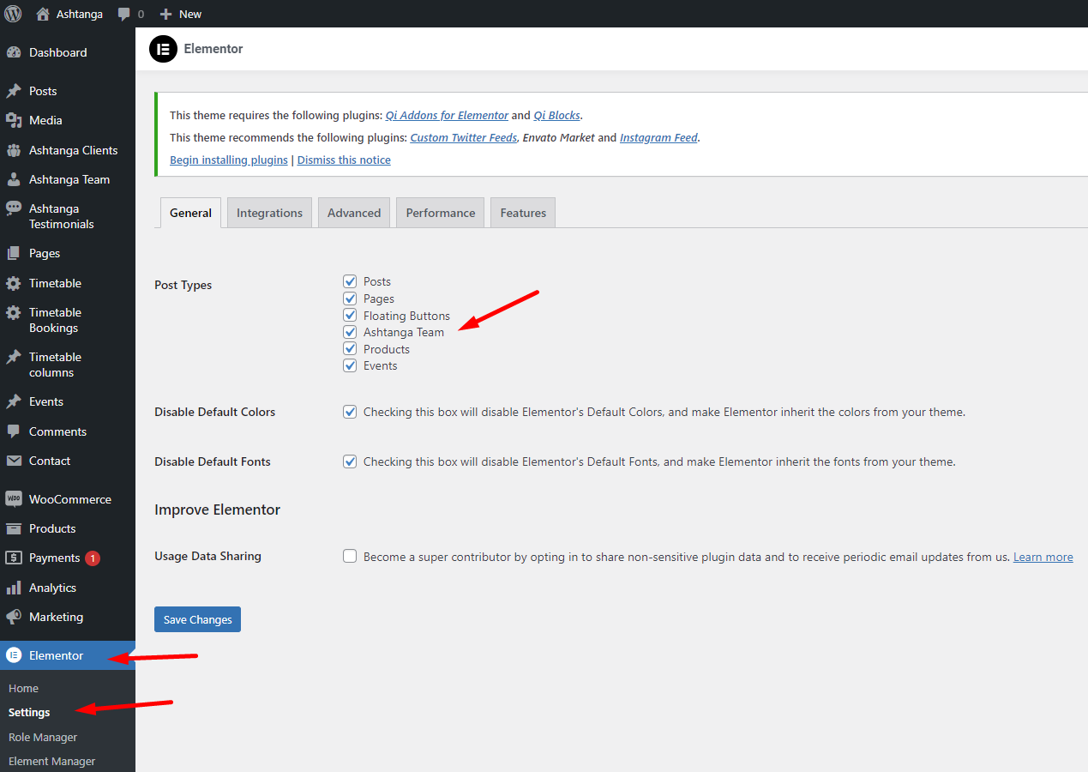Viewport: 1088px width, 772px height.
Task: Click the Comments speech bubble icon in sidebar
Action: pyautogui.click(x=14, y=431)
